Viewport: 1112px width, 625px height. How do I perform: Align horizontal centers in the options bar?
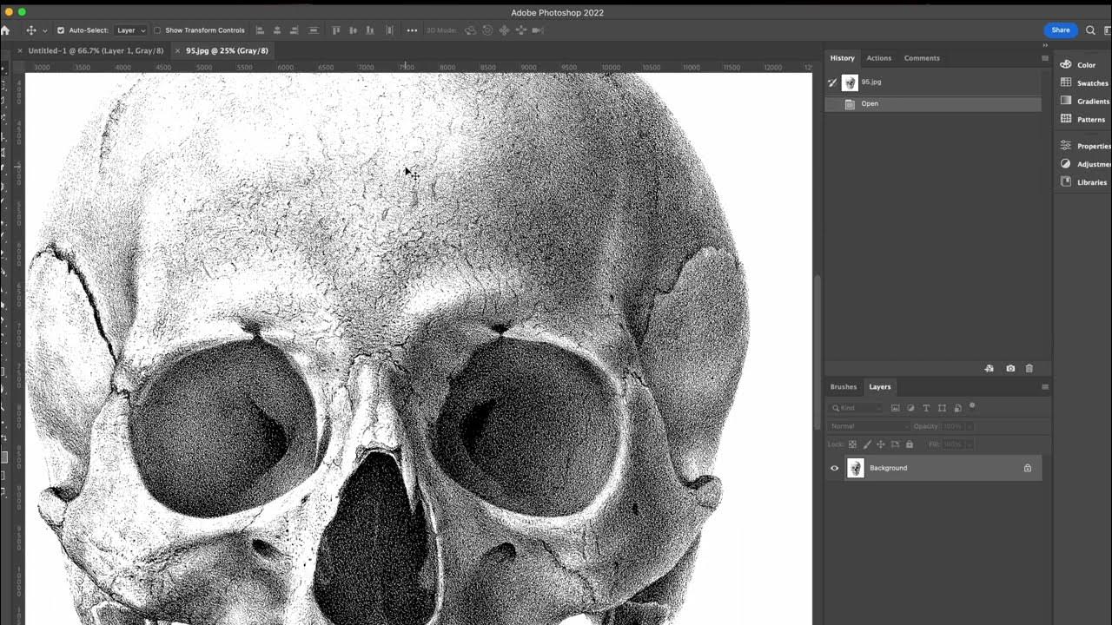[x=277, y=30]
